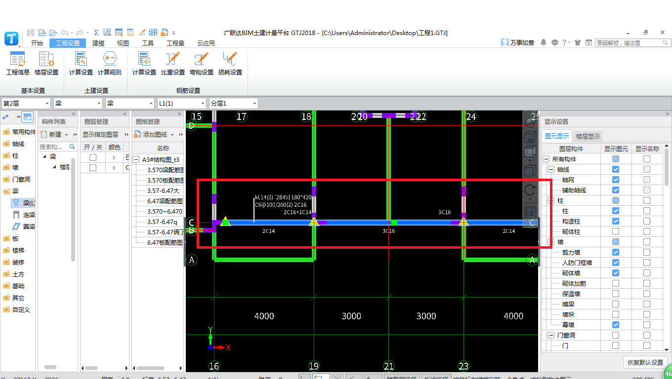
Task: Click the Open folder icon in quick access toolbar
Action: 53,33
